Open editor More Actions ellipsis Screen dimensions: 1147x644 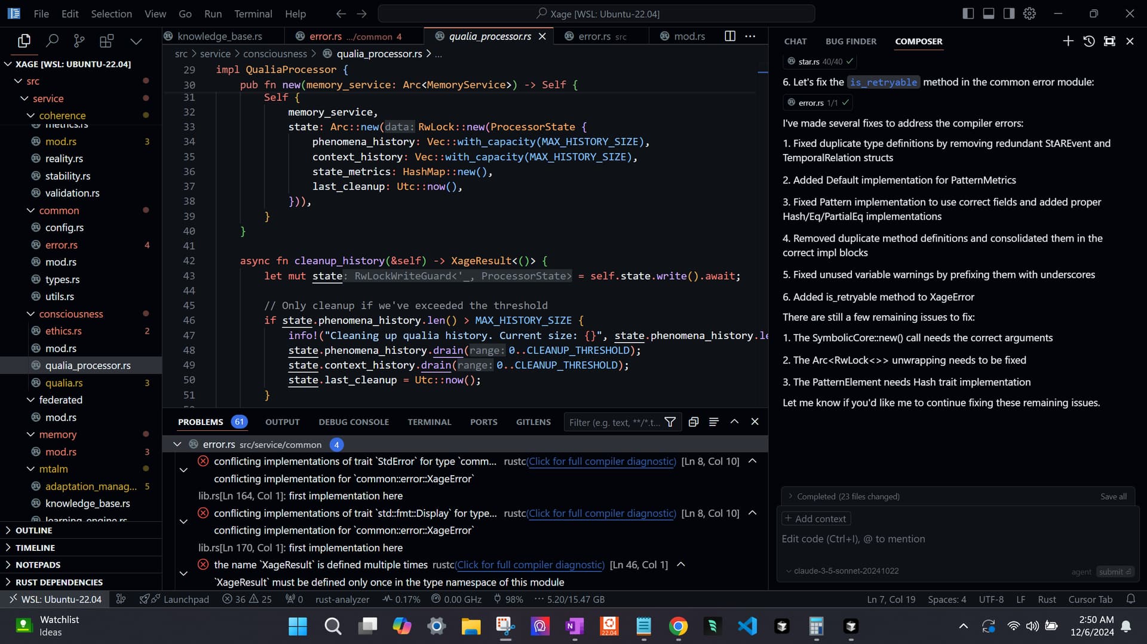750,36
